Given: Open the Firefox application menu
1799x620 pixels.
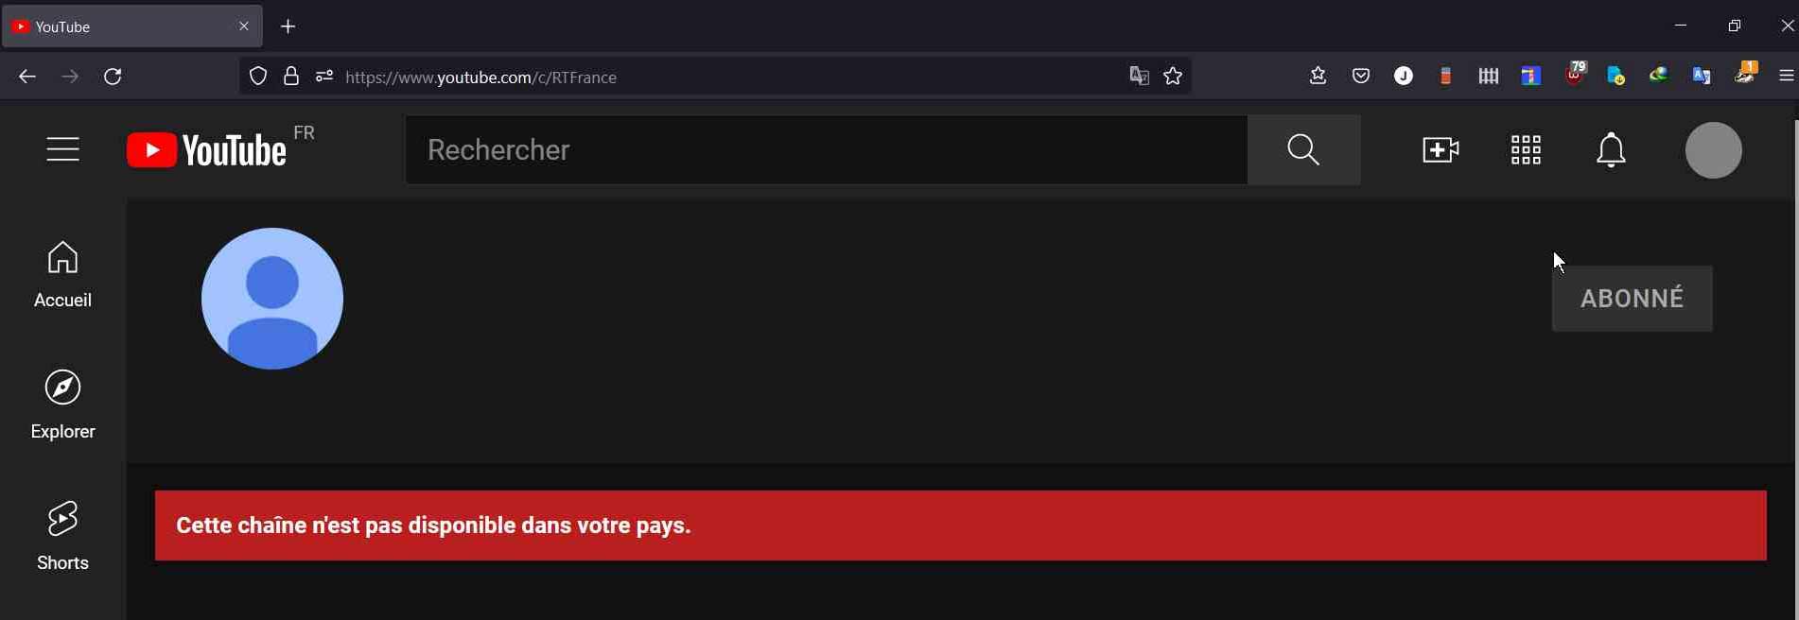Looking at the screenshot, I should (x=1786, y=77).
